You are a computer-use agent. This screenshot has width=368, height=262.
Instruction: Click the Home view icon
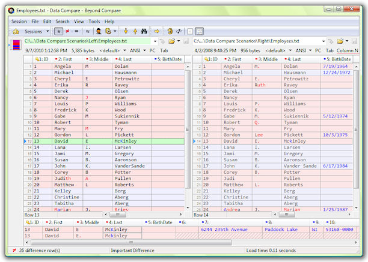16,31
